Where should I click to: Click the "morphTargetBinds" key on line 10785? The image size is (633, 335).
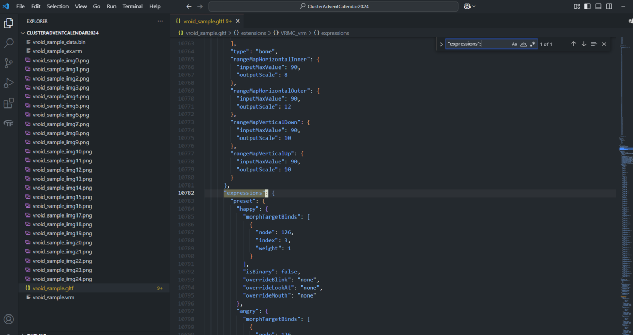click(272, 216)
